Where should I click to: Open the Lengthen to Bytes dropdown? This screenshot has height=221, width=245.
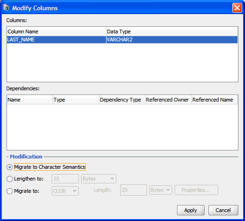point(99,179)
